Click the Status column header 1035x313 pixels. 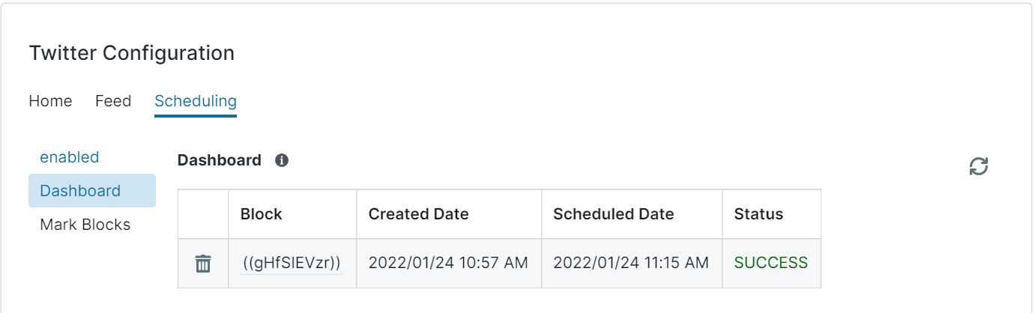tap(771, 214)
